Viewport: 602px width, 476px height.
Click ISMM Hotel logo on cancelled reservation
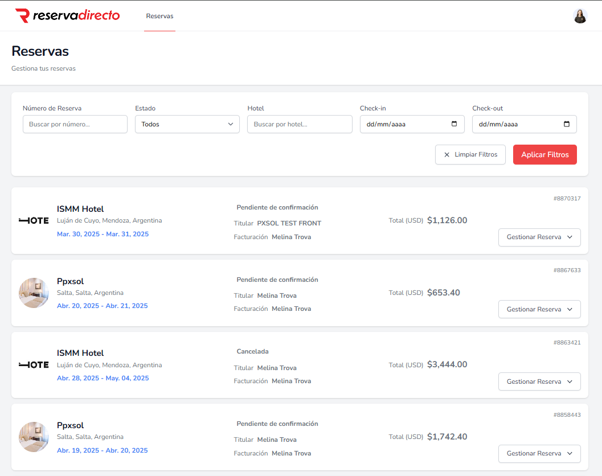34,365
